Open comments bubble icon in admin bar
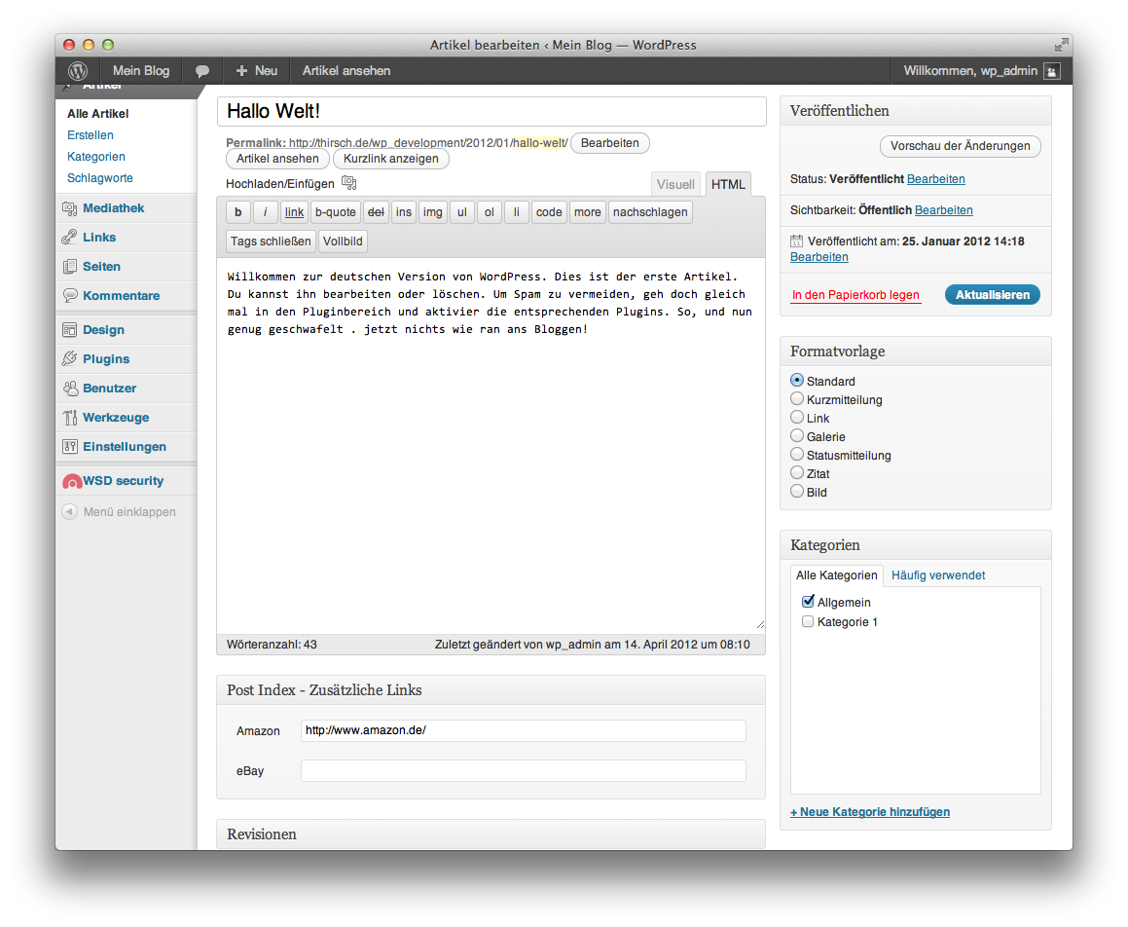1128x927 pixels. [x=202, y=70]
